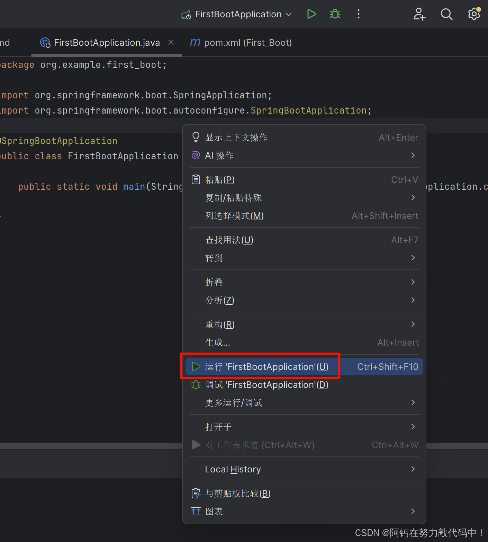Screen dimensions: 488x542
Task: Open search with the magnifier icon
Action: click(x=446, y=14)
